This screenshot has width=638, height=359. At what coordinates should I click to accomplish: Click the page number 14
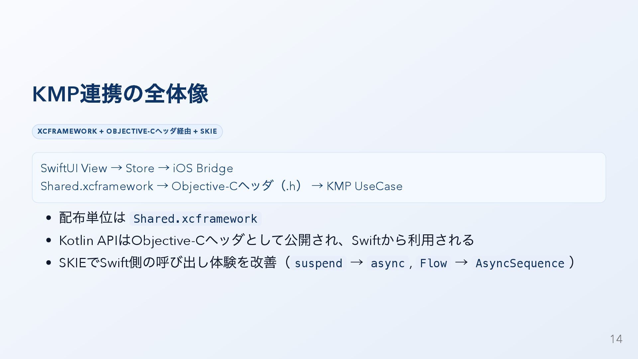click(x=616, y=339)
